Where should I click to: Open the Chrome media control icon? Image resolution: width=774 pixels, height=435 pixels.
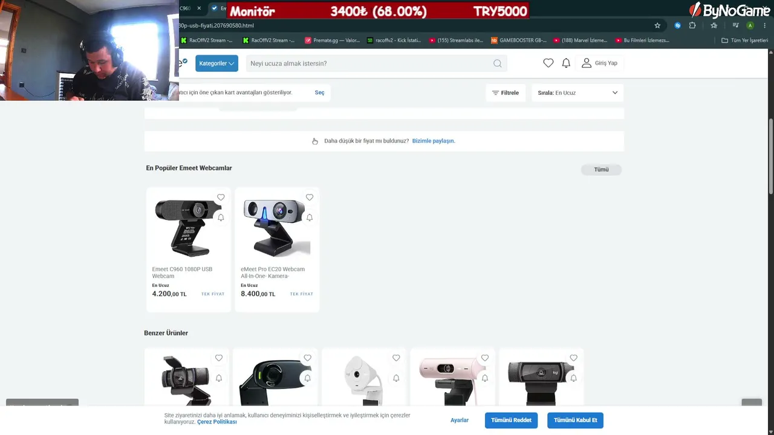pos(735,25)
